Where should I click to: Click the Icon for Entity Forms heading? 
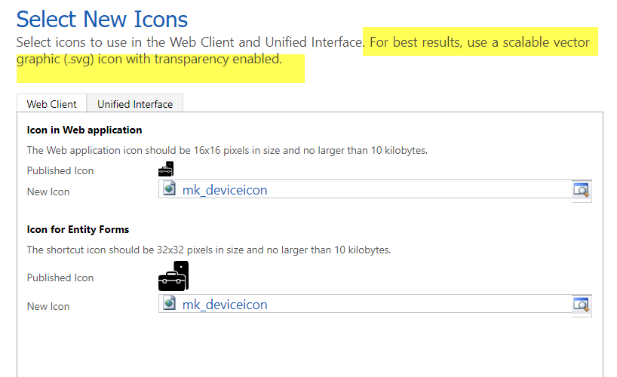coord(78,229)
